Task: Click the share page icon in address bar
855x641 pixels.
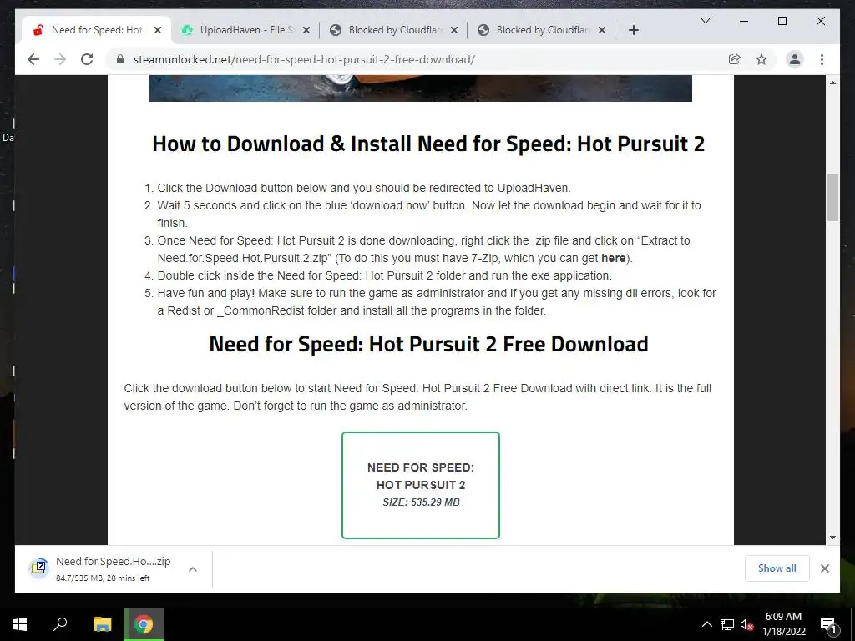Action: [735, 59]
